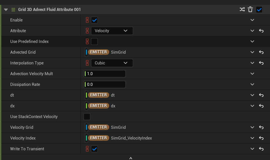Toggle Use StackContext Velocity checkbox
The height and width of the screenshot is (160, 270).
[x=87, y=117]
